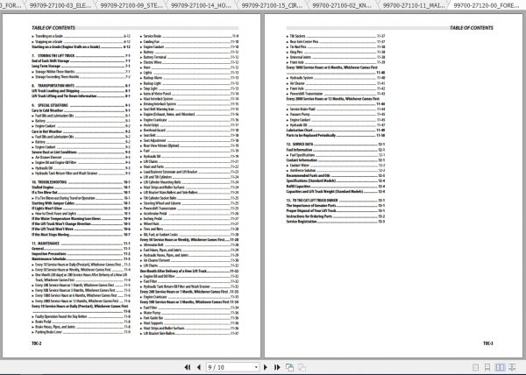Go back to the previous view
This screenshot has width=526, height=375.
coord(289,367)
